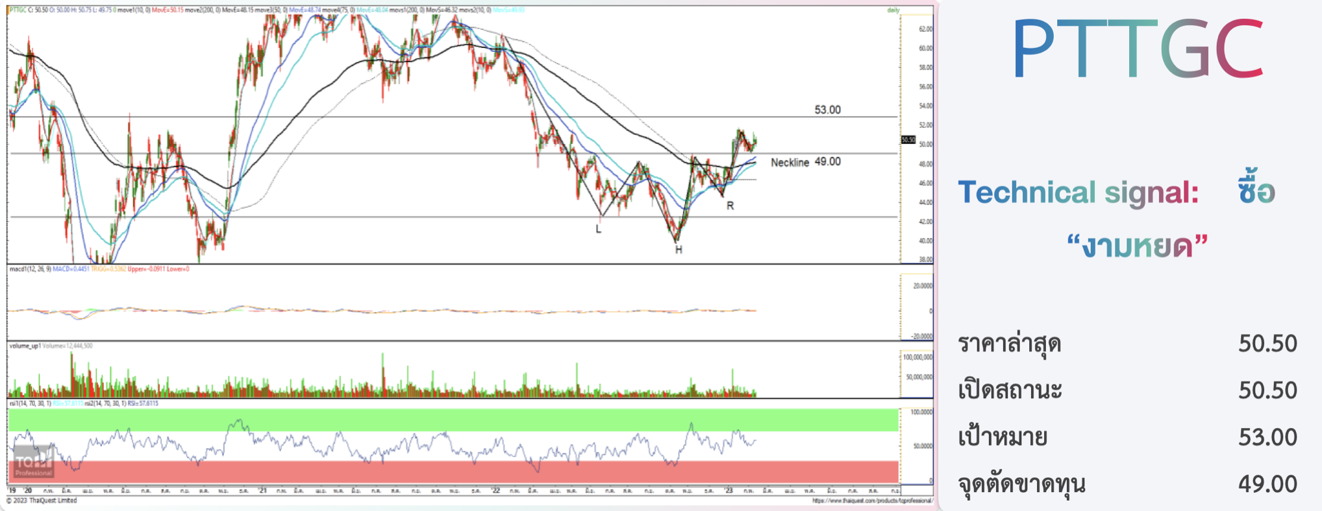
Task: Click the '23 year marker on time axis
Action: tap(729, 491)
